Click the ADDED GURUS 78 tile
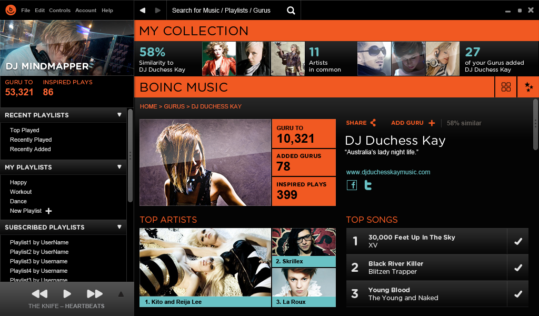 click(x=304, y=162)
